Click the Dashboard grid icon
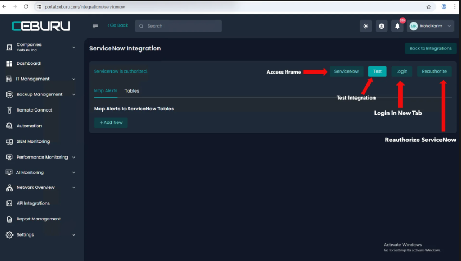 point(9,63)
